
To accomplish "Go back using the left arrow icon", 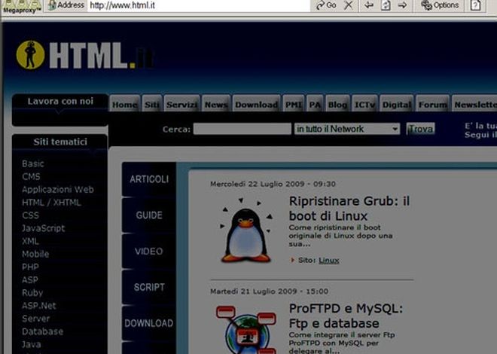I will point(369,5).
